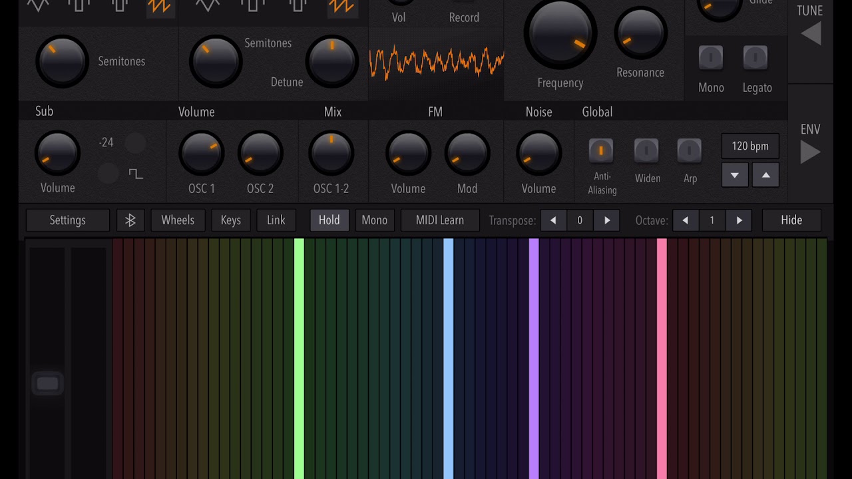
Task: Click the FM Volume knob
Action: click(x=408, y=154)
